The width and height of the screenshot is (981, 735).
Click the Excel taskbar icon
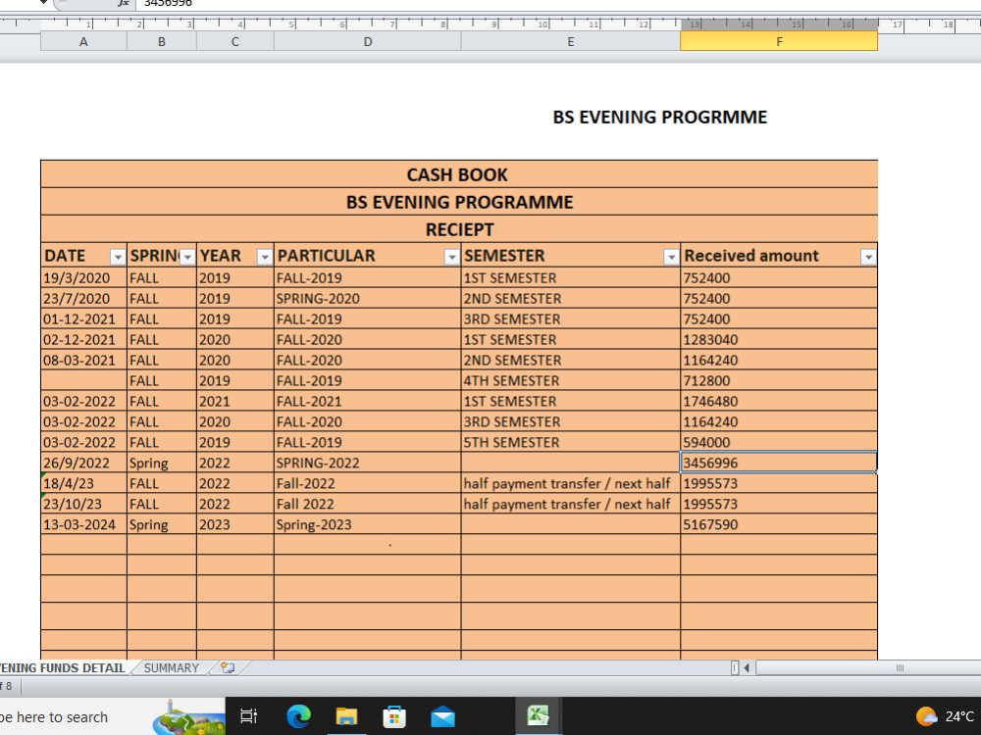coord(538,716)
